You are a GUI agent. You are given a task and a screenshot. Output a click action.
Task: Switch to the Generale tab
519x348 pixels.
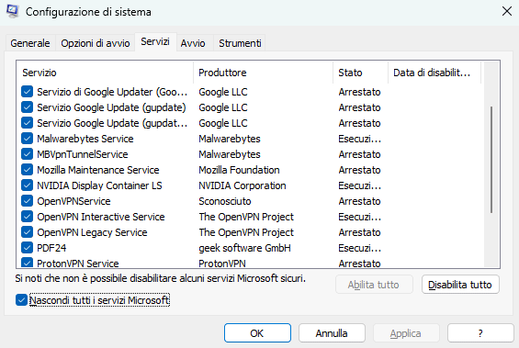[x=30, y=43]
